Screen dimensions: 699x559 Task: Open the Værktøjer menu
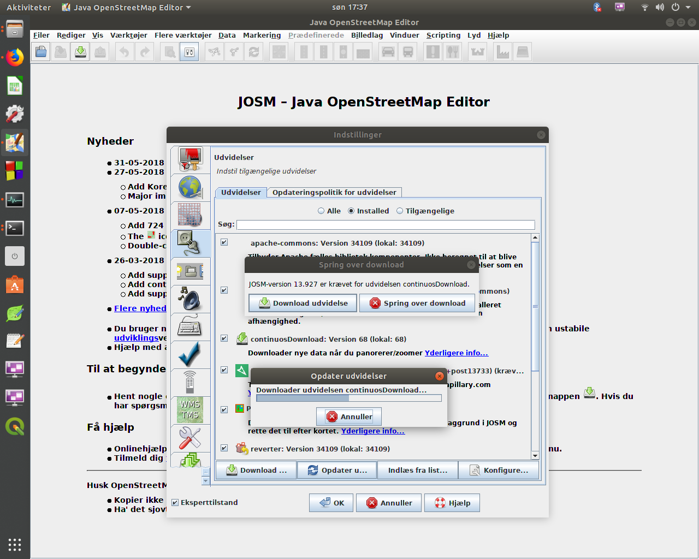pyautogui.click(x=129, y=35)
